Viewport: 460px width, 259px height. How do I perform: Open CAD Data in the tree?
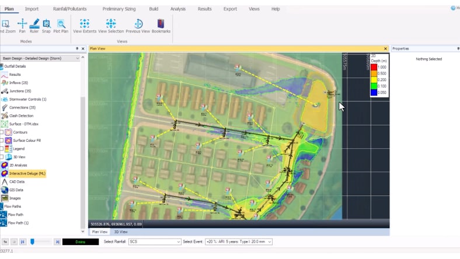click(x=17, y=181)
